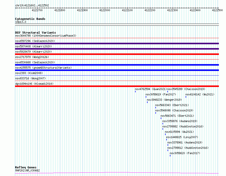This screenshot has width=226, height=176.
Task: Click the blue marker under nsv3058620
Action: pos(170,156)
